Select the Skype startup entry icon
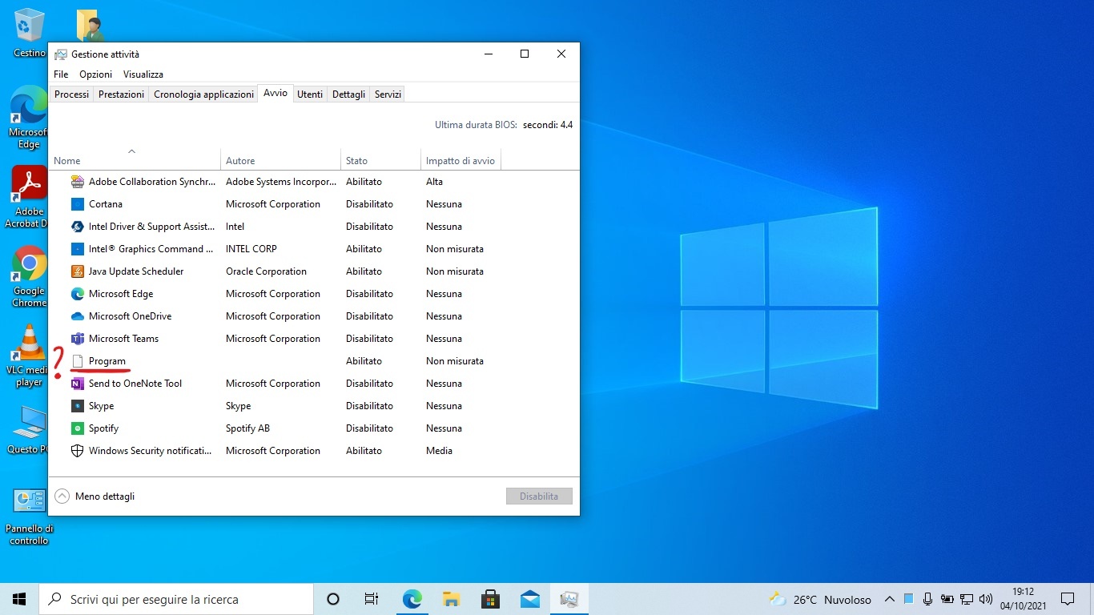This screenshot has height=615, width=1094. (x=78, y=406)
